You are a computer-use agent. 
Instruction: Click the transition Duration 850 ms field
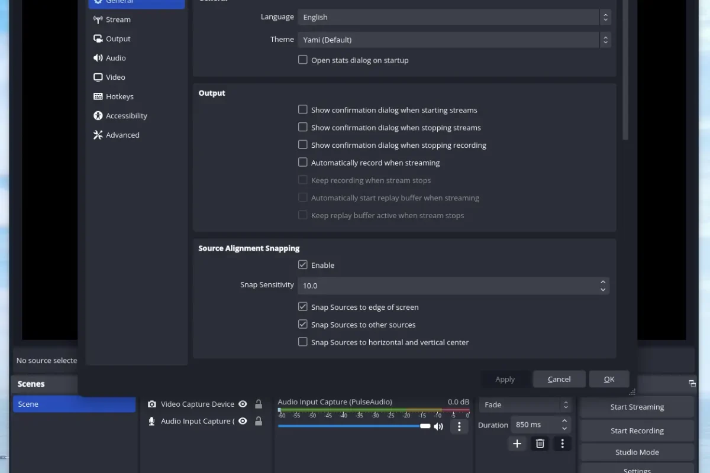pos(534,425)
